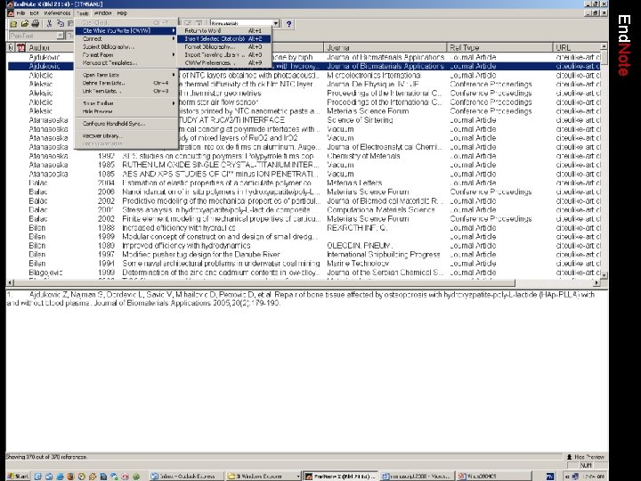Select the 'Science of Sintering' journal cell

tap(360, 120)
